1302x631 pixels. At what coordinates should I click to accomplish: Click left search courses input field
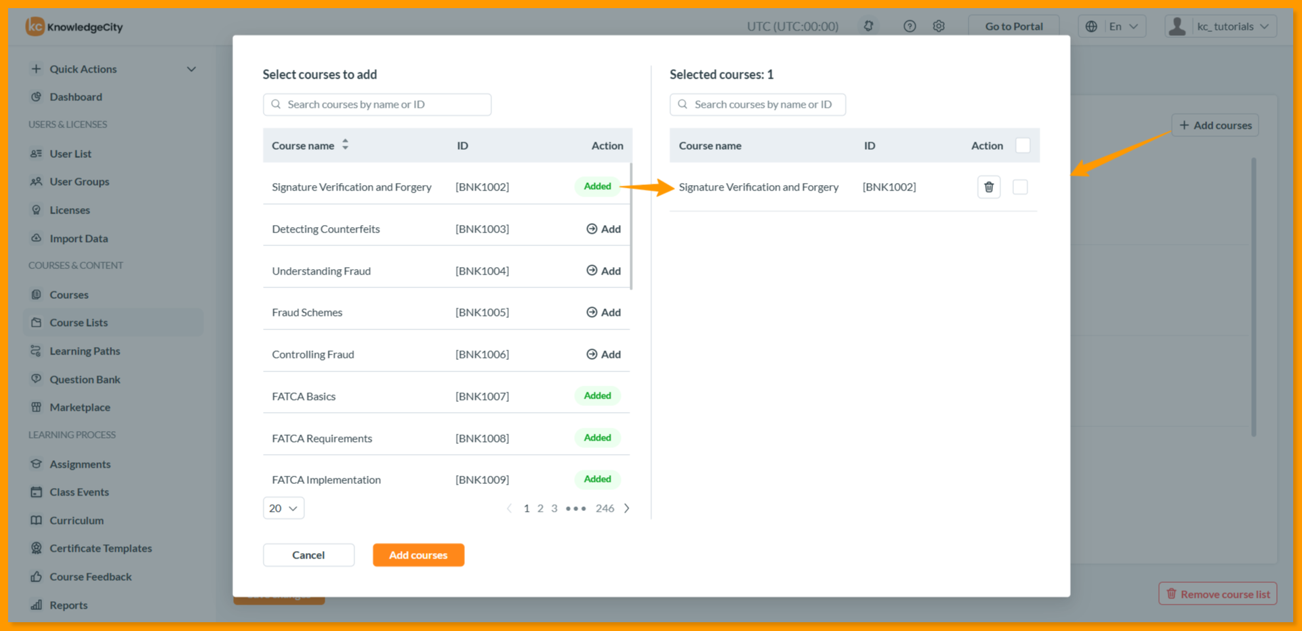point(377,104)
